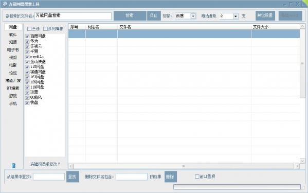Open the 其它设置 settings button
Viewport: 308px width, 193px height.
(265, 15)
